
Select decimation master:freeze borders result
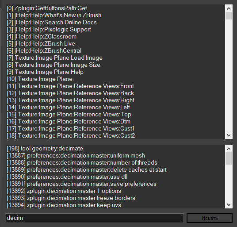71,198
